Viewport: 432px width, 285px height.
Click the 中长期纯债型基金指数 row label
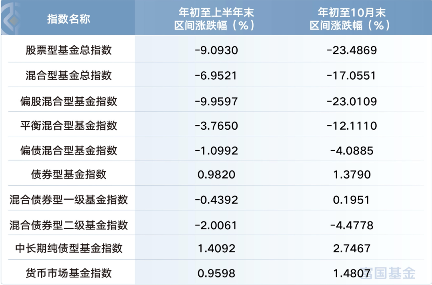tap(69, 248)
